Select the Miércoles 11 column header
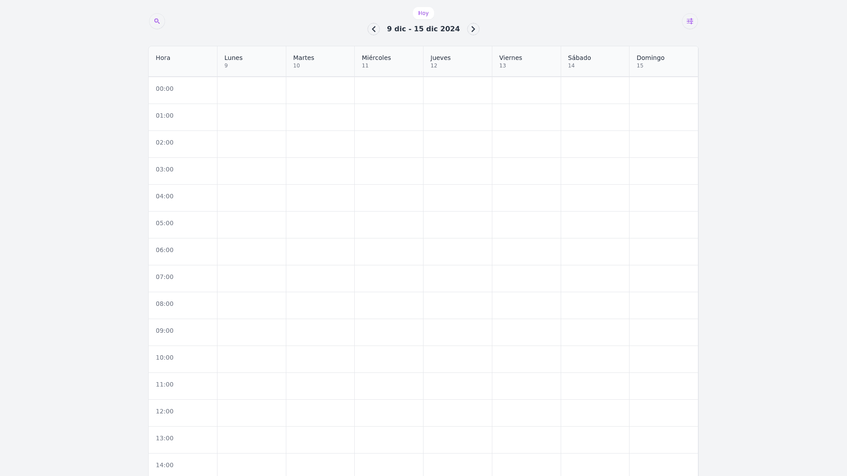847x476 pixels. point(389,61)
